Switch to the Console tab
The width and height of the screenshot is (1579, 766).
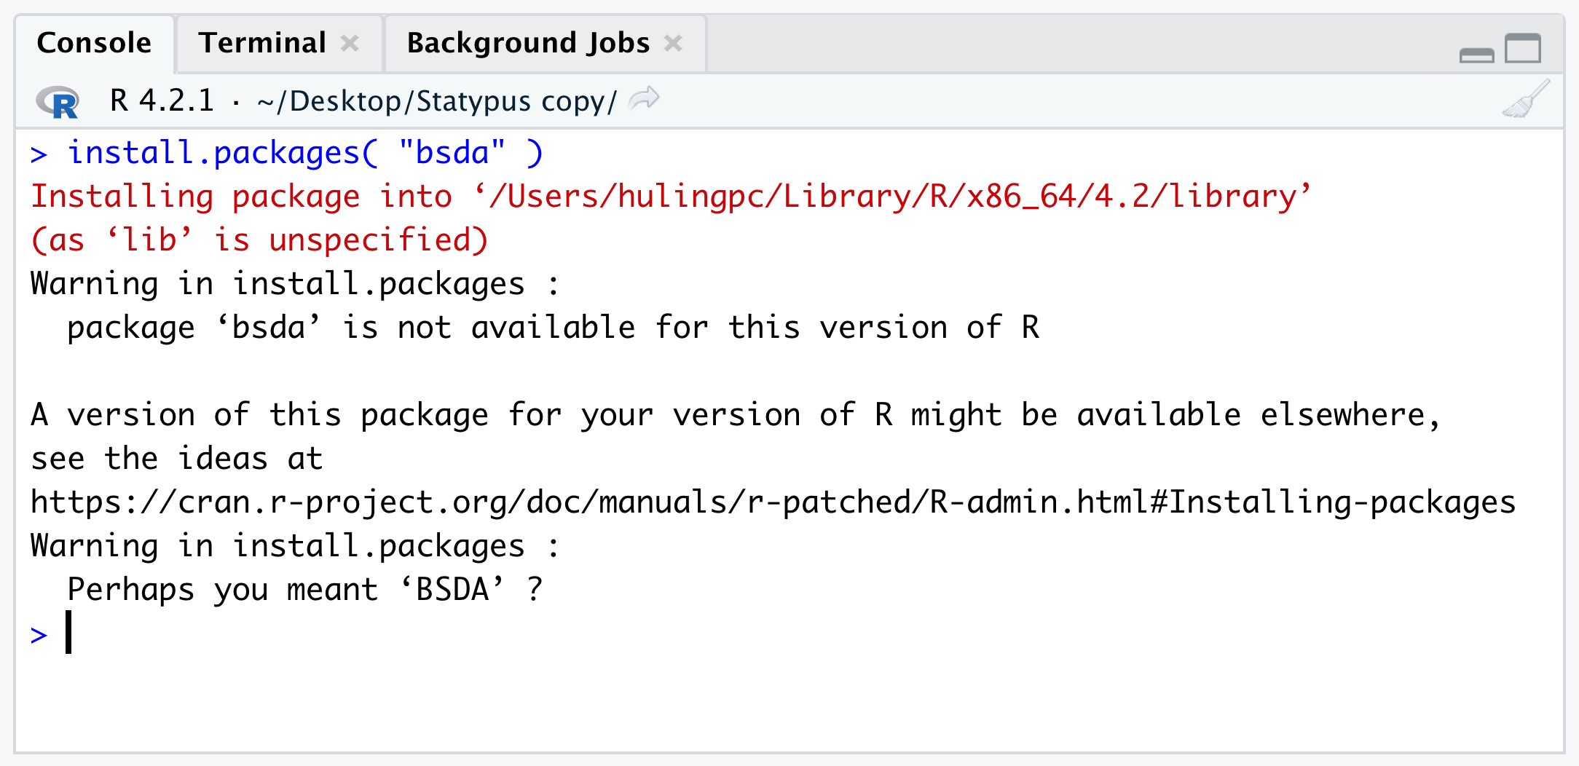coord(94,44)
